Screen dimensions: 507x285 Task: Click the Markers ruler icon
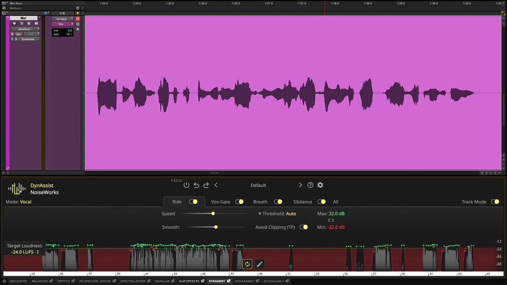pyautogui.click(x=4, y=8)
